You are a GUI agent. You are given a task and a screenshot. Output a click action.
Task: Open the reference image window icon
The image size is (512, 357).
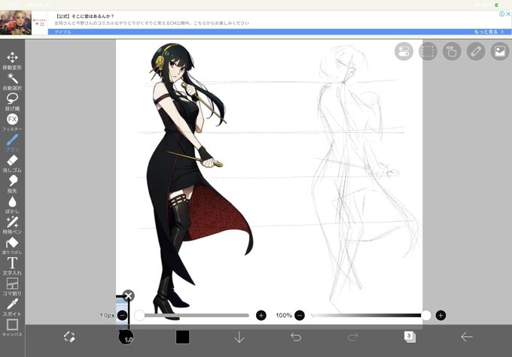click(500, 52)
